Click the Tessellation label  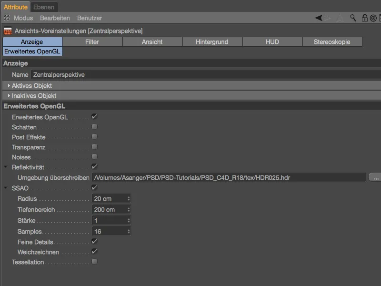point(28,262)
